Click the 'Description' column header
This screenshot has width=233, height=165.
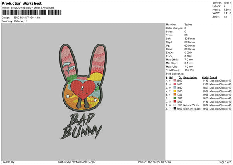[x=190, y=77]
